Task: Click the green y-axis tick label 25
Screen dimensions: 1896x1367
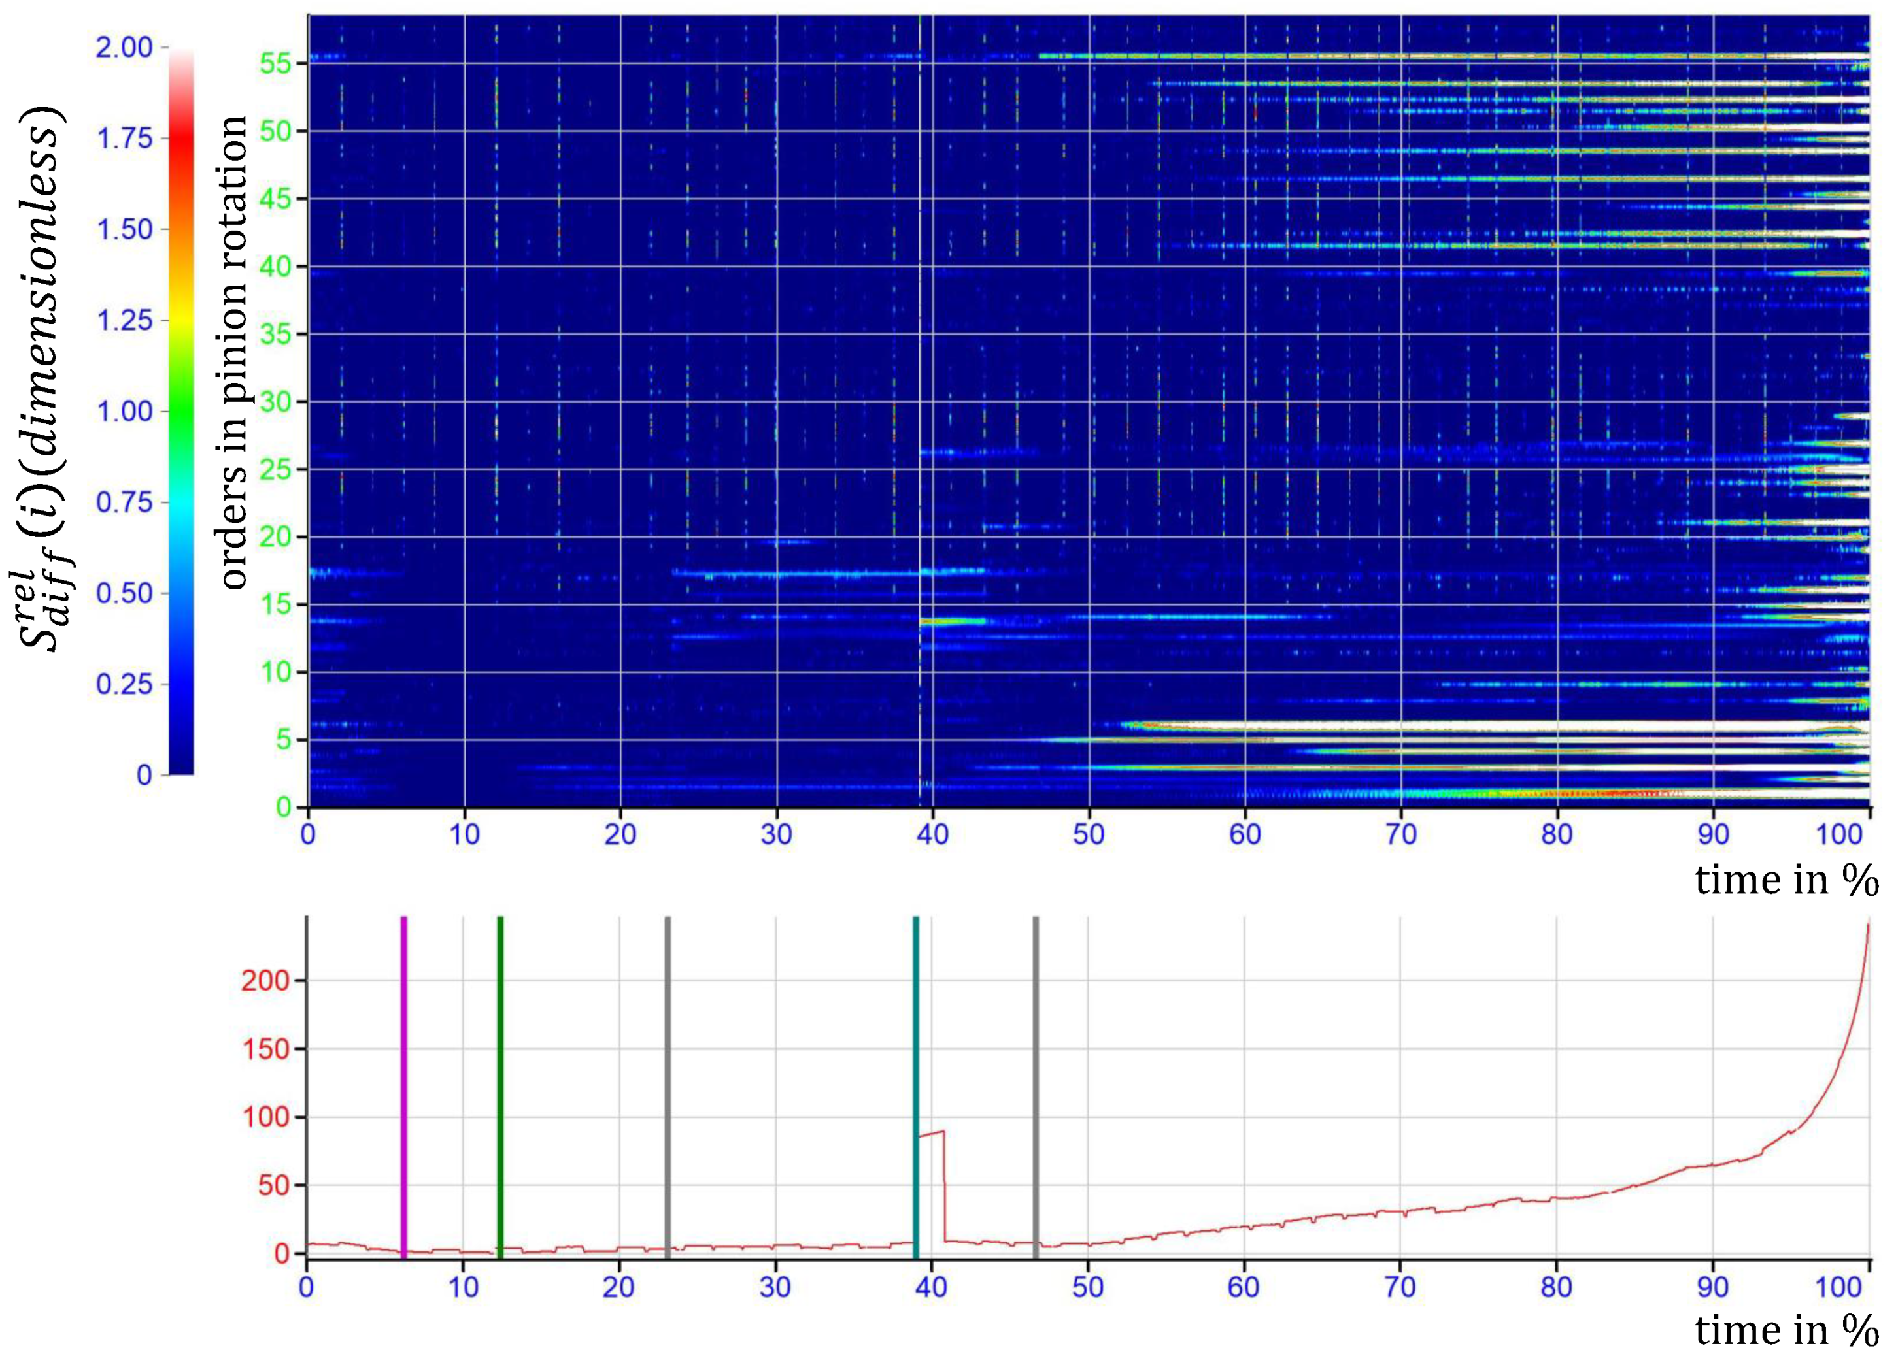Action: tap(275, 470)
